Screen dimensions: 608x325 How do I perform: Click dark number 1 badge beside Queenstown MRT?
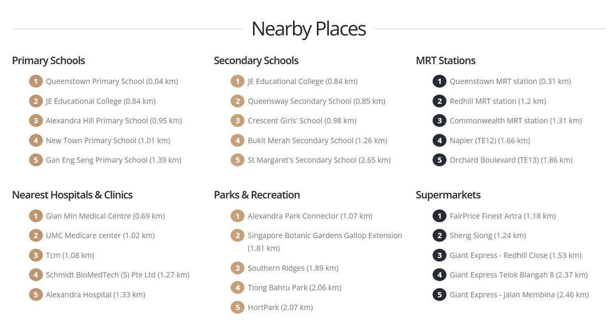pos(439,81)
